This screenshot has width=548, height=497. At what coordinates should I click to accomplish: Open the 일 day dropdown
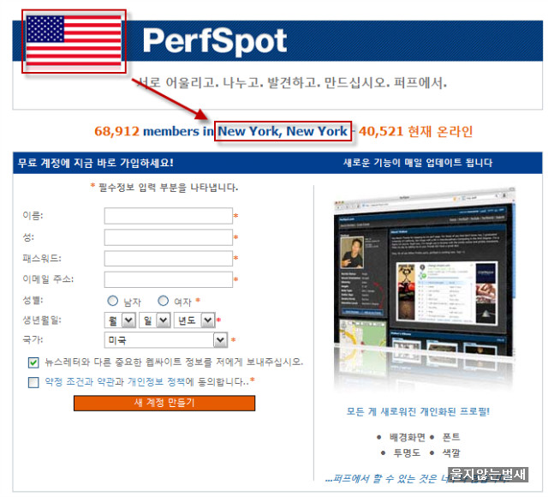point(155,320)
